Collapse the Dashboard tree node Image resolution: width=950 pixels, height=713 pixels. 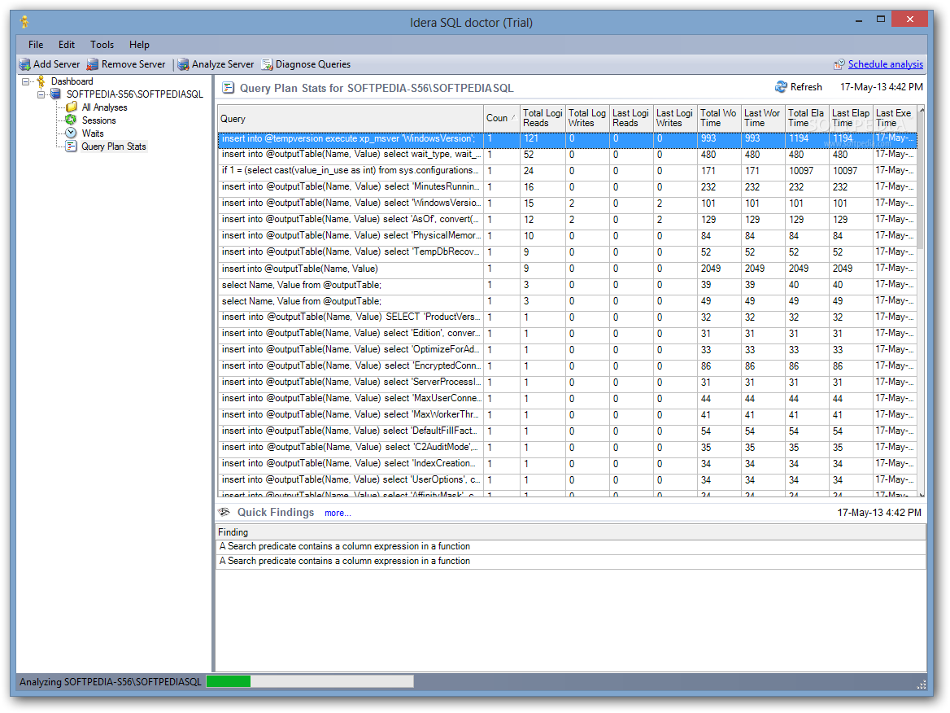point(25,81)
